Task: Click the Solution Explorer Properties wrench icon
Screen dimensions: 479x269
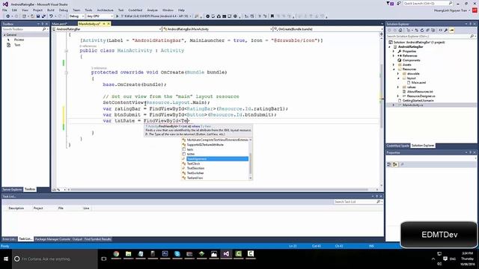Action: [x=446, y=30]
